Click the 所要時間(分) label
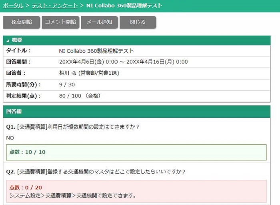The image size is (280, 205). (x=23, y=85)
